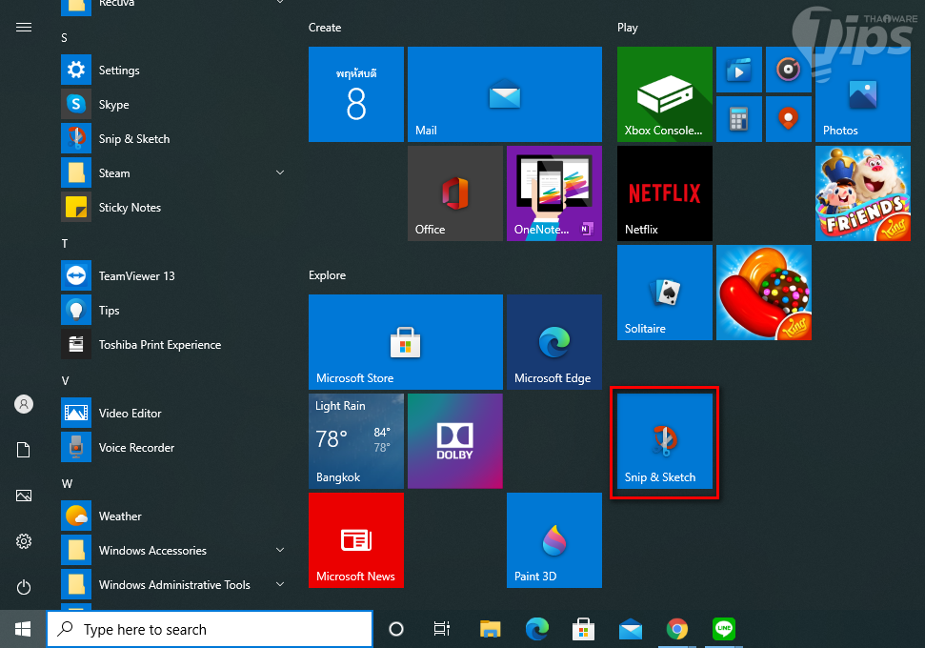Open the Paint 3D tile

[553, 540]
